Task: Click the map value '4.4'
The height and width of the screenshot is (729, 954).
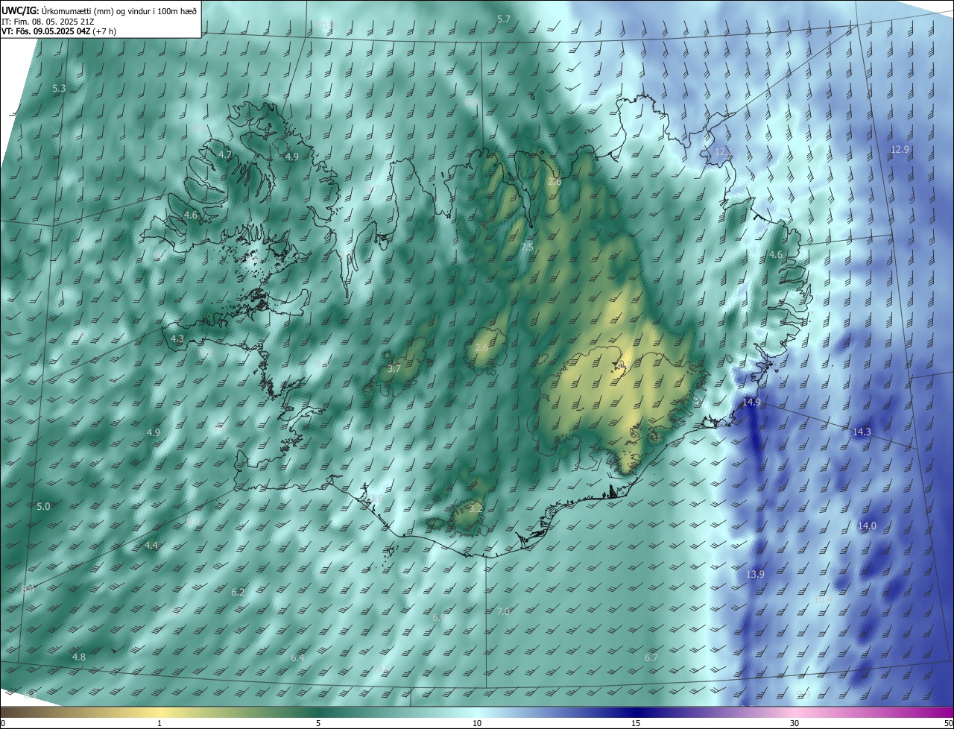Action: click(x=151, y=545)
